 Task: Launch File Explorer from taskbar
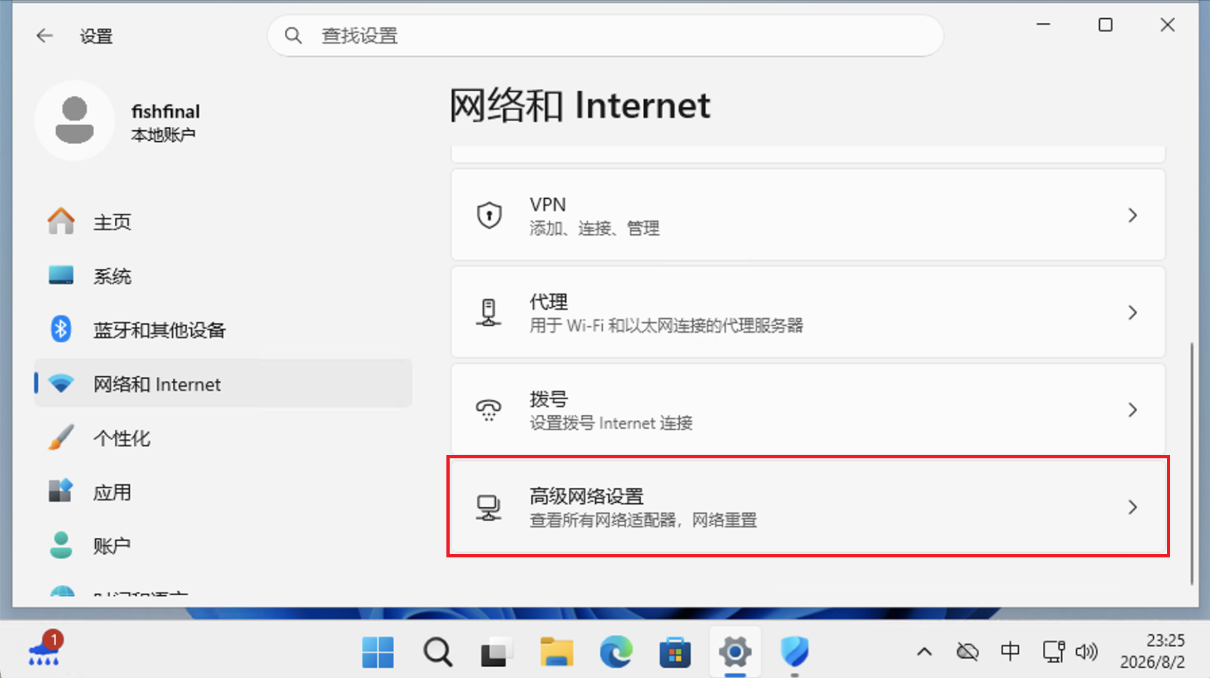coord(556,652)
